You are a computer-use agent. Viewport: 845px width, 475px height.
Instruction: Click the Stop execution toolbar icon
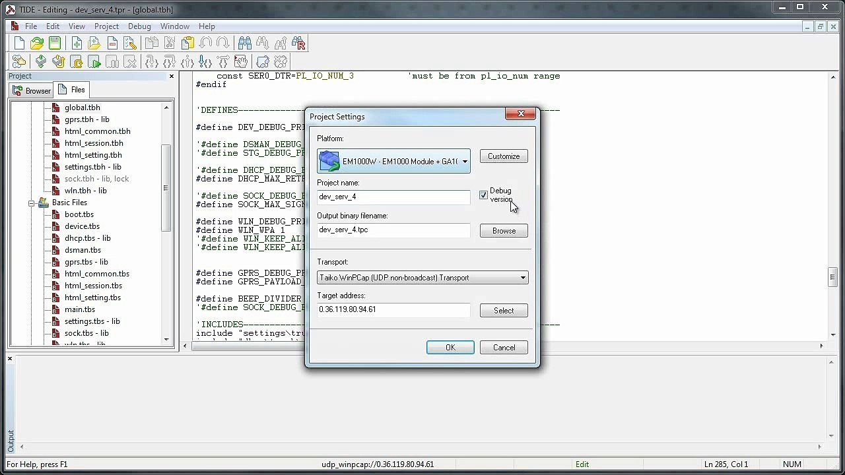tap(130, 62)
